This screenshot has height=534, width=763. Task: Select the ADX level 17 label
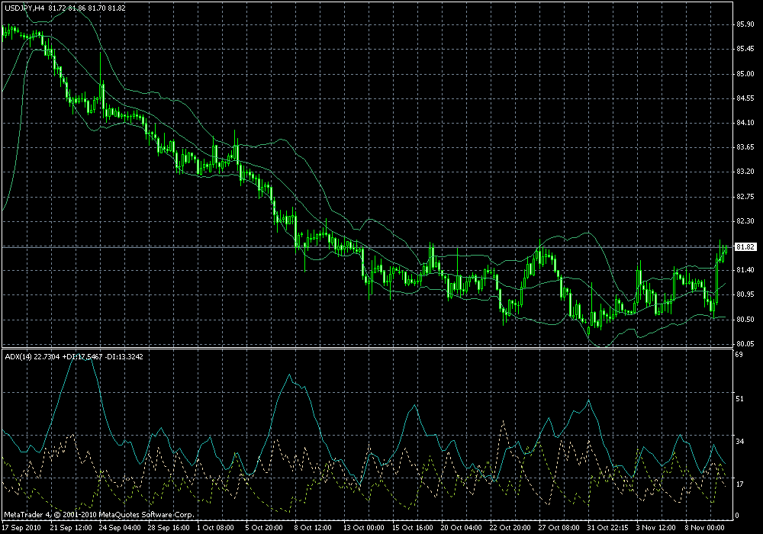coord(739,484)
